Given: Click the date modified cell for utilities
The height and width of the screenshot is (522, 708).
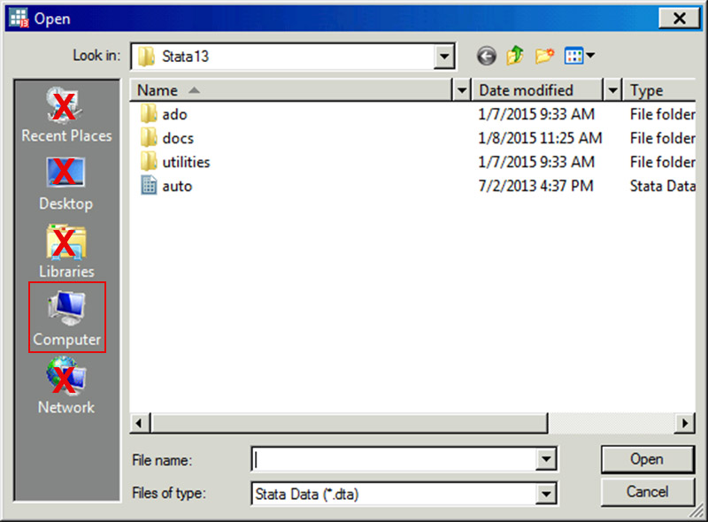Looking at the screenshot, I should (536, 162).
